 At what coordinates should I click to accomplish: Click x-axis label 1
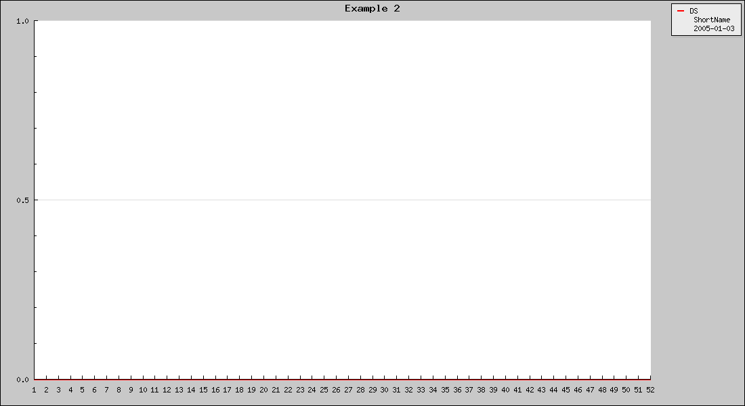(x=35, y=390)
